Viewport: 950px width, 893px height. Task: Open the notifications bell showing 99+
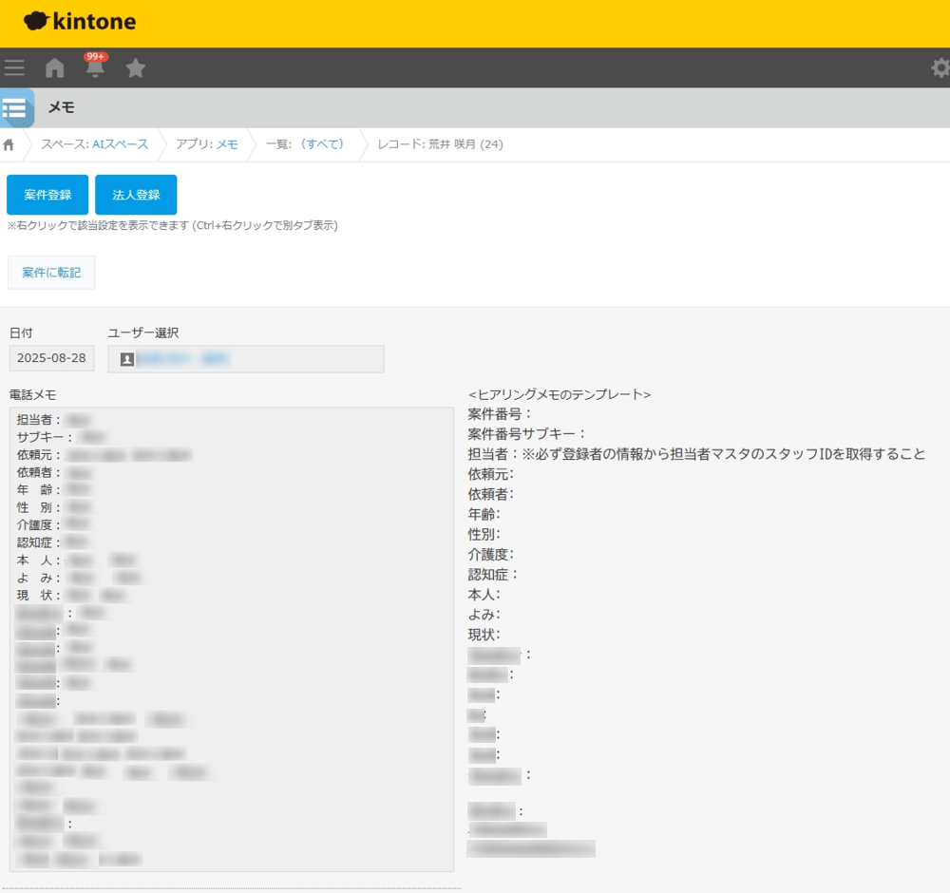94,67
